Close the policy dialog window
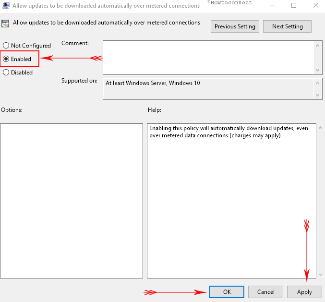 (x=316, y=5)
